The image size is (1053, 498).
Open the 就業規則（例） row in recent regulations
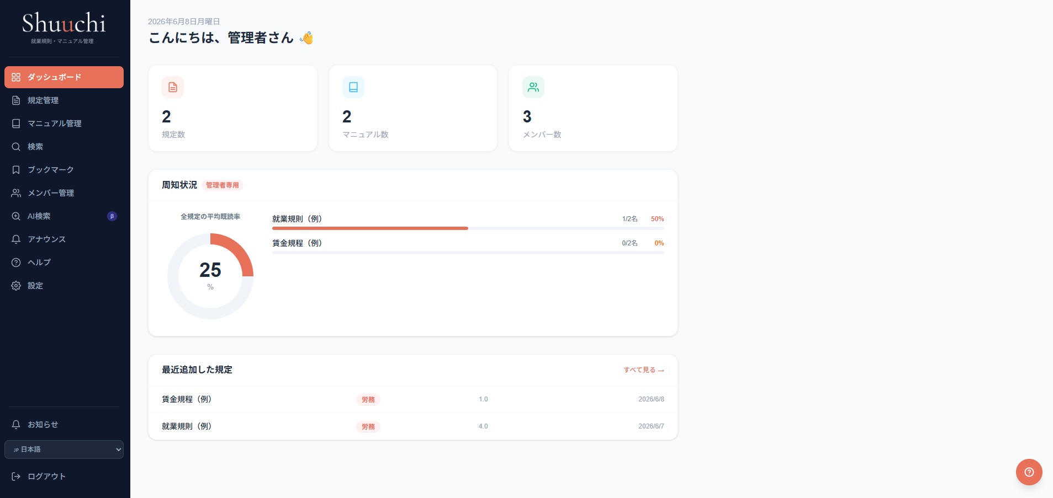pos(413,426)
